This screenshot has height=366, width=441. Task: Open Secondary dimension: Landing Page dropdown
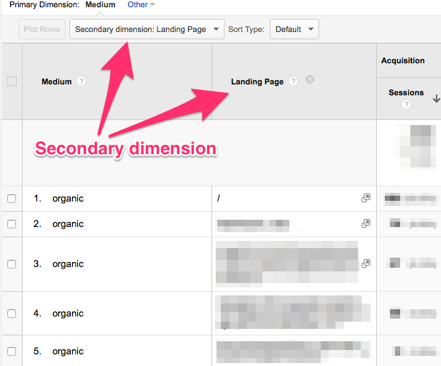point(147,29)
